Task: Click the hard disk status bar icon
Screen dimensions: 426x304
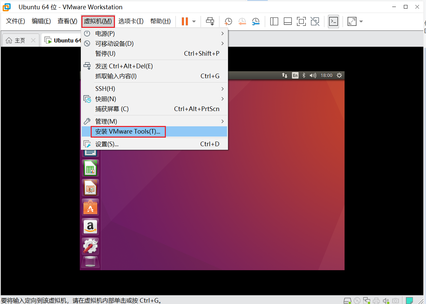Action: click(347, 301)
